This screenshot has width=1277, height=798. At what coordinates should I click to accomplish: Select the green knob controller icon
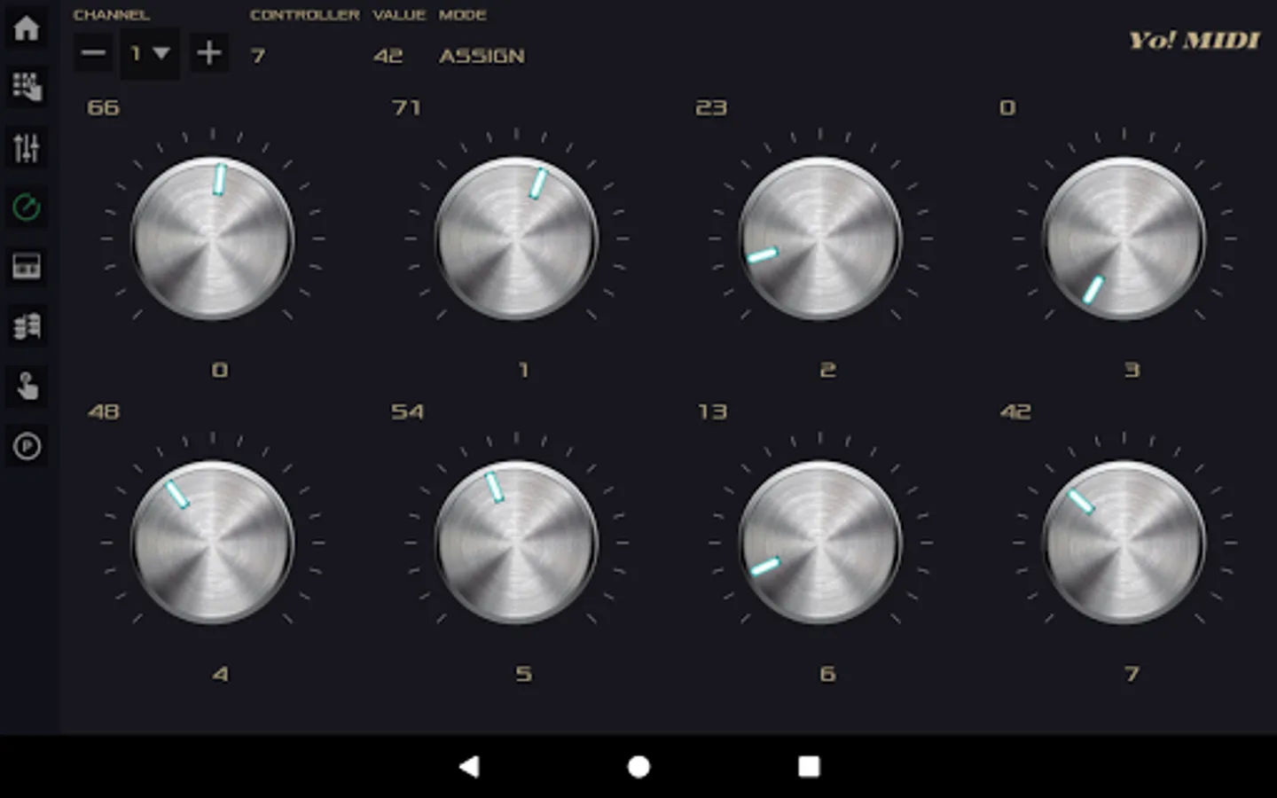click(x=27, y=207)
